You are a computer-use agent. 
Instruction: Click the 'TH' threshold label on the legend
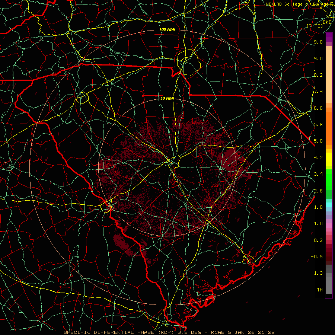click(320, 290)
